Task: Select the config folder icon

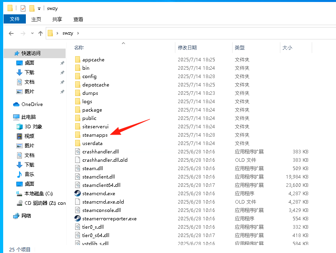Action: (78, 76)
